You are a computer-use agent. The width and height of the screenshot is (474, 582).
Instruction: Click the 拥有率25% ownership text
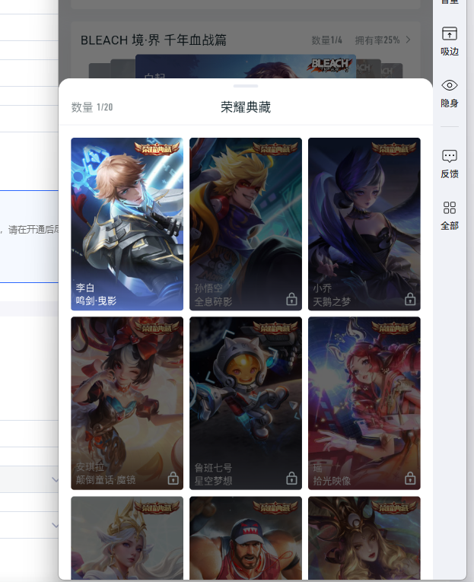coord(377,40)
